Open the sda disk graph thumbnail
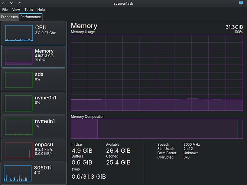247x185 pixels. pyautogui.click(x=19, y=80)
